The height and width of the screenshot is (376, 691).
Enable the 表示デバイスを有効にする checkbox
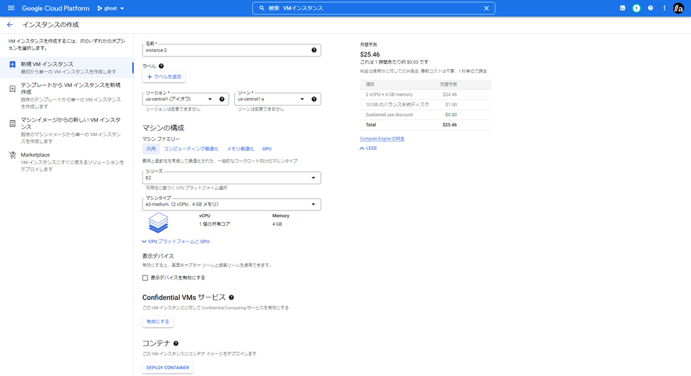tap(145, 277)
